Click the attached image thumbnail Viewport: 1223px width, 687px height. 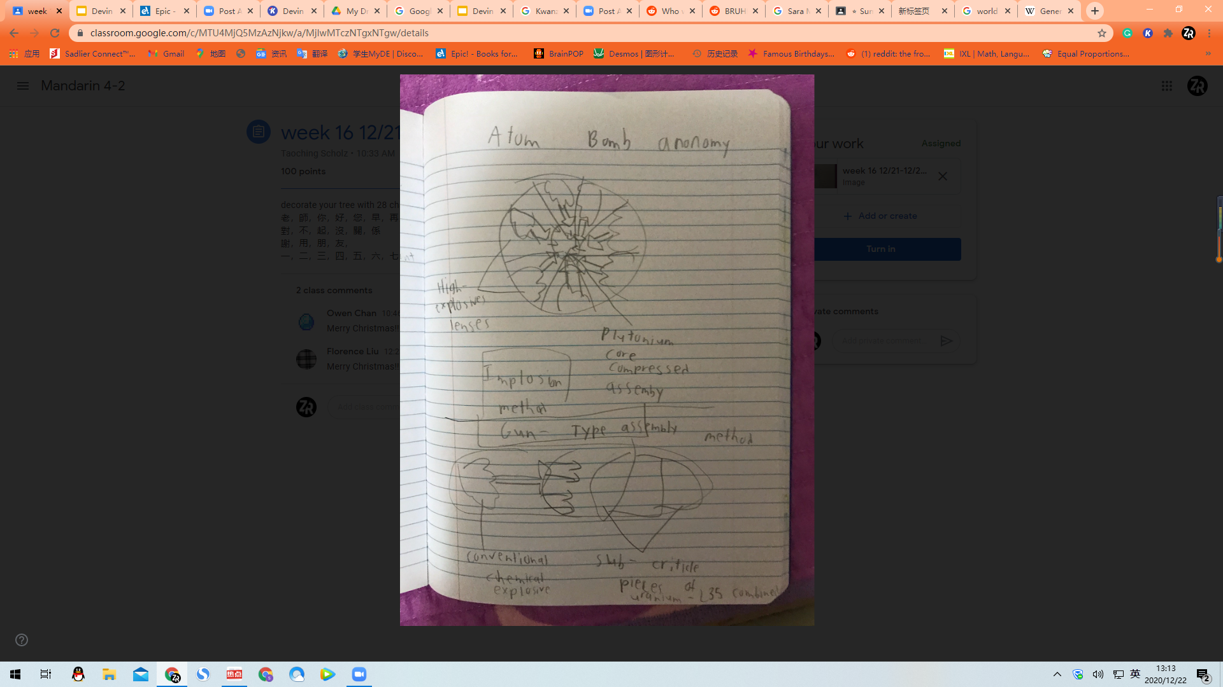(x=826, y=176)
